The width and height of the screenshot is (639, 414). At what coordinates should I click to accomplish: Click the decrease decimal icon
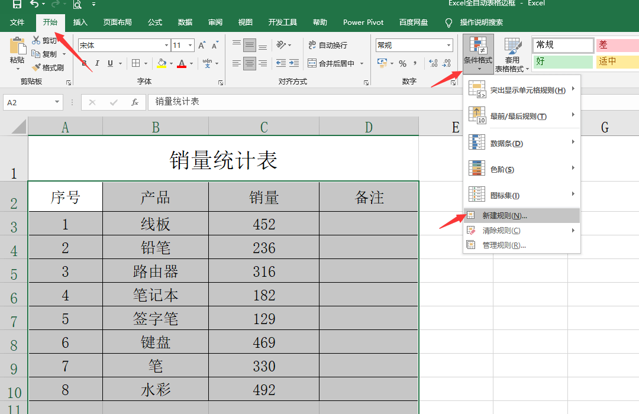(x=447, y=63)
